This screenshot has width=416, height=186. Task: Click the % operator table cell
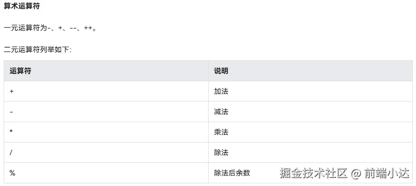(x=12, y=173)
